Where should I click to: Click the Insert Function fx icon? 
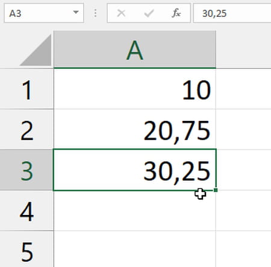176,13
